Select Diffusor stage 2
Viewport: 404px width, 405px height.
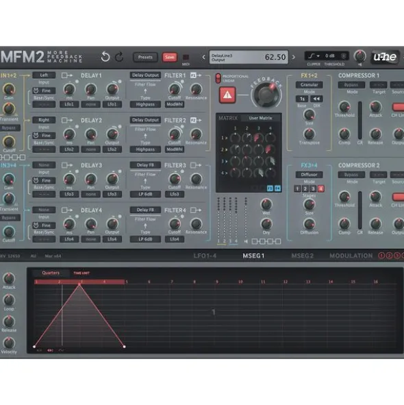coord(305,189)
